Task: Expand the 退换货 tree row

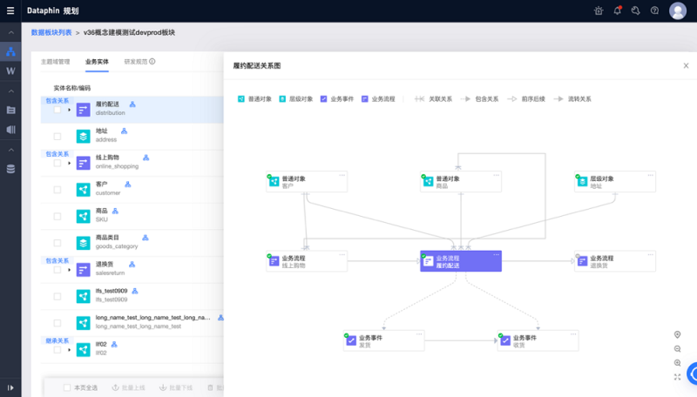Action: tap(69, 269)
